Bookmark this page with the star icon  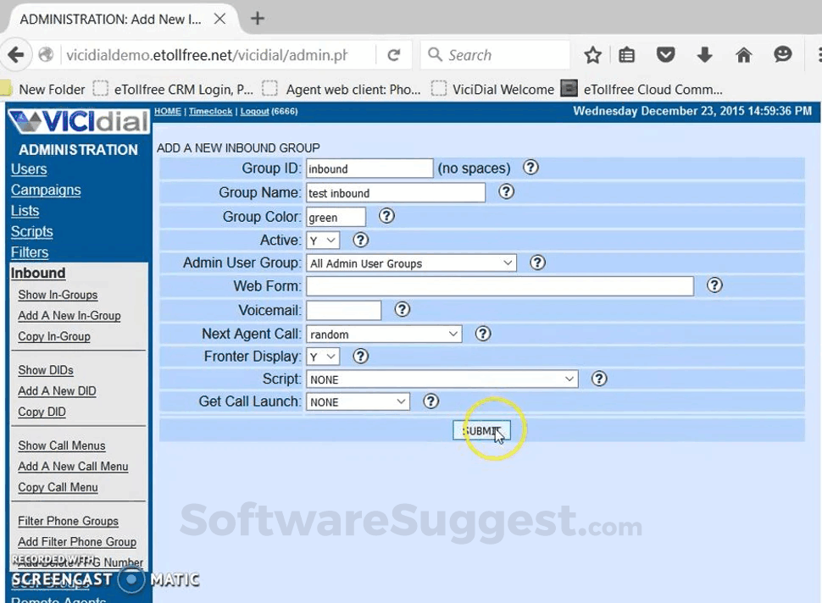point(592,54)
